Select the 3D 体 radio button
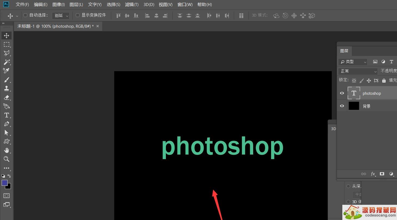Viewport: 397px width, 220px height. pos(348,202)
